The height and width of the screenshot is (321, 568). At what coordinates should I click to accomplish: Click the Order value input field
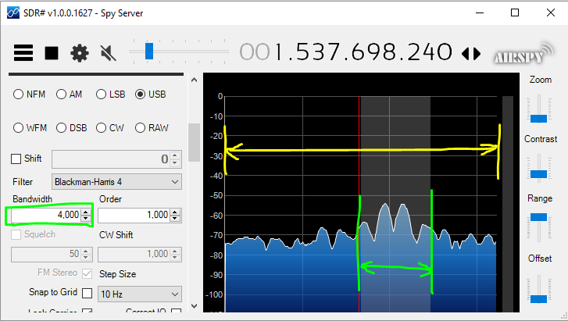pos(134,215)
